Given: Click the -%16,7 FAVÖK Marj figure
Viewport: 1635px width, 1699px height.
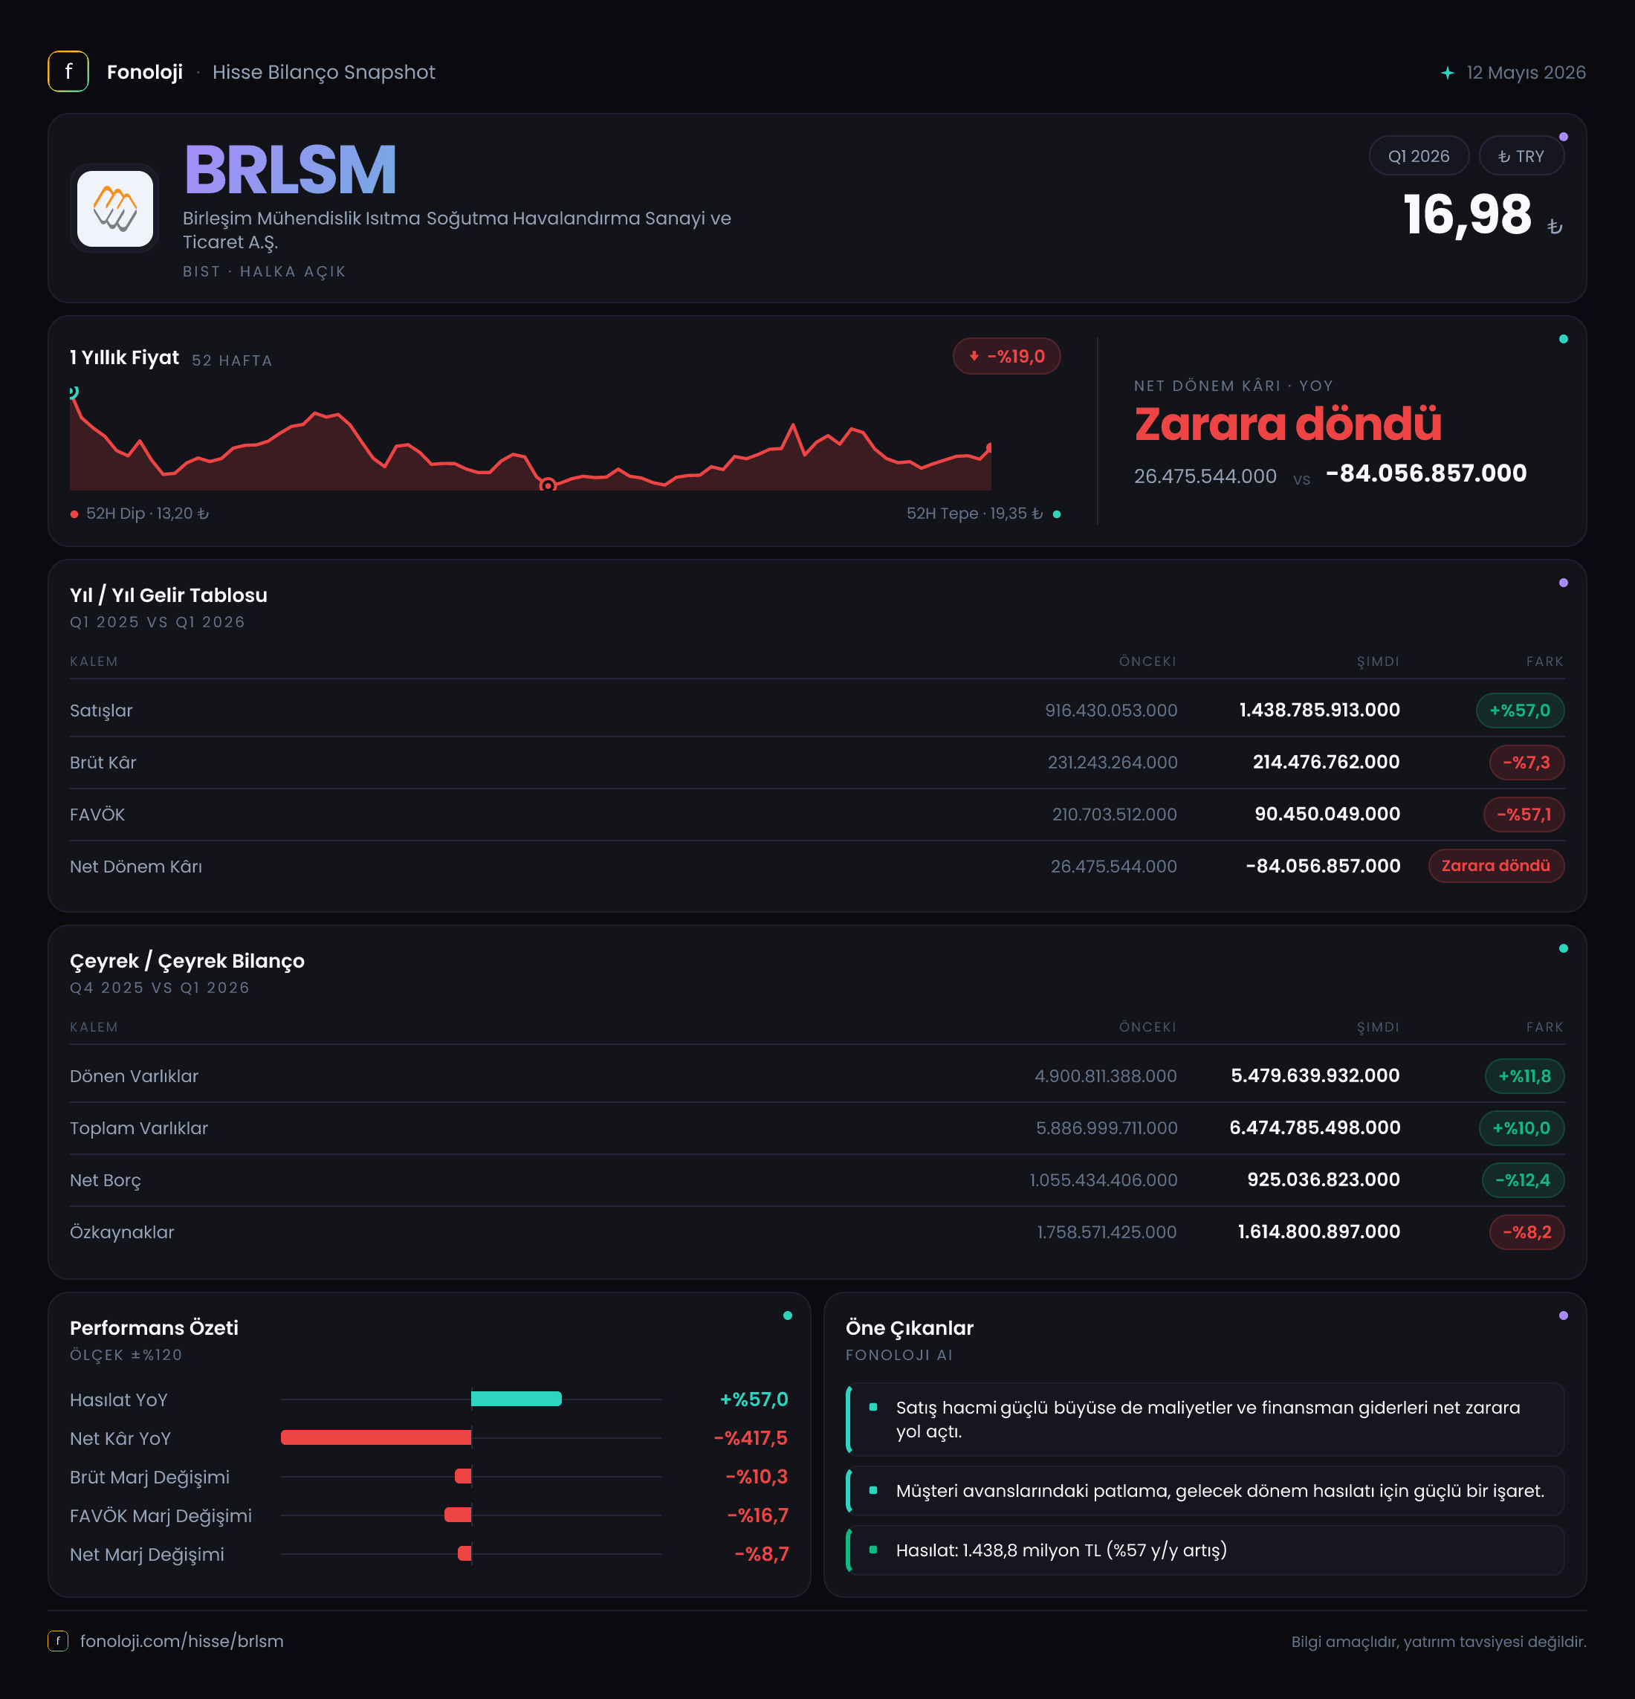Looking at the screenshot, I should point(758,1515).
